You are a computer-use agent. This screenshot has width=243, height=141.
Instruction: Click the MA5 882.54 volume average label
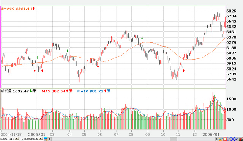click(x=57, y=91)
